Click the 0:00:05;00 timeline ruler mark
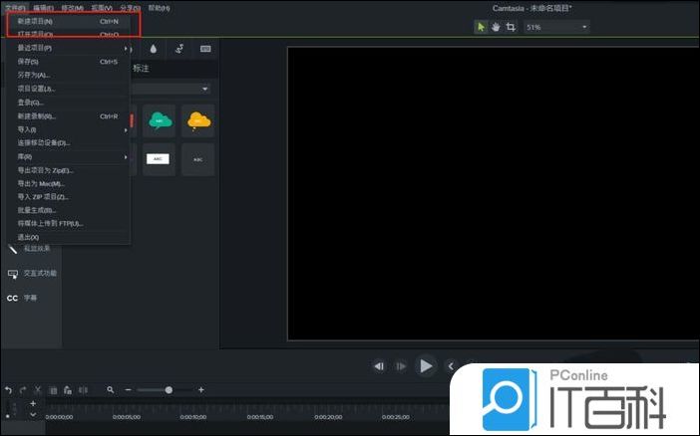 (x=127, y=417)
